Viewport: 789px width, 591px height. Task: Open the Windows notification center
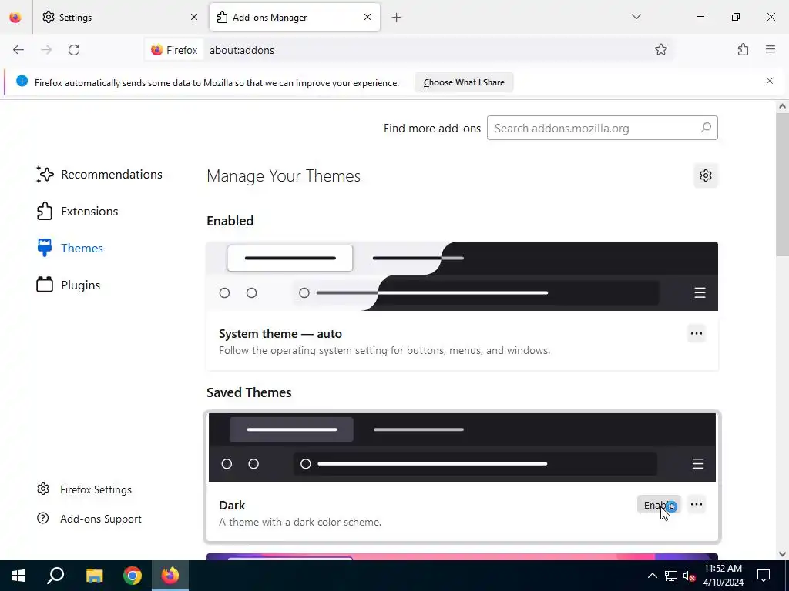(764, 576)
